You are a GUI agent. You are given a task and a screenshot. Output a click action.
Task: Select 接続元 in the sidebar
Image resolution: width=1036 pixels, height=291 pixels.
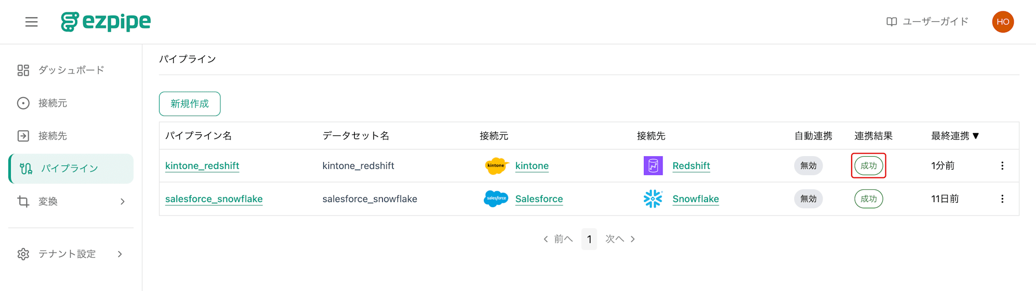pos(71,103)
